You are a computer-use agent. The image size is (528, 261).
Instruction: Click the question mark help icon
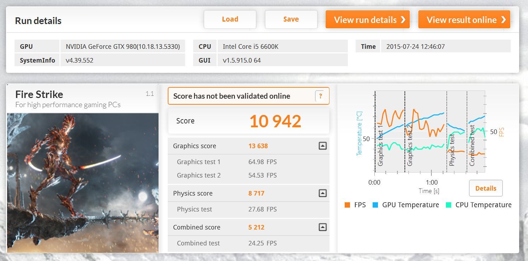(321, 96)
